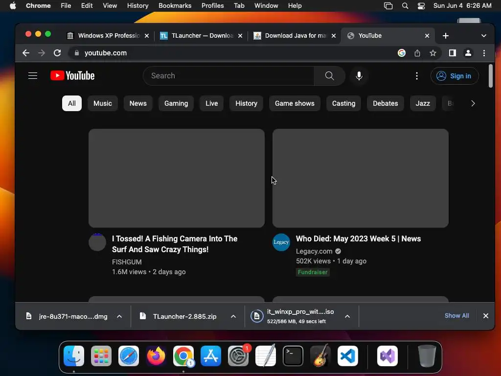The height and width of the screenshot is (376, 501).
Task: Click inside the YouTube Search field
Action: pos(229,76)
